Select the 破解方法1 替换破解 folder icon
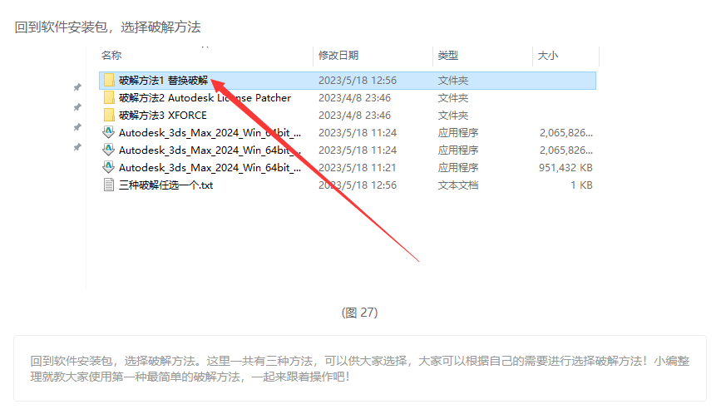Viewport: 721px width, 419px height. click(x=108, y=81)
